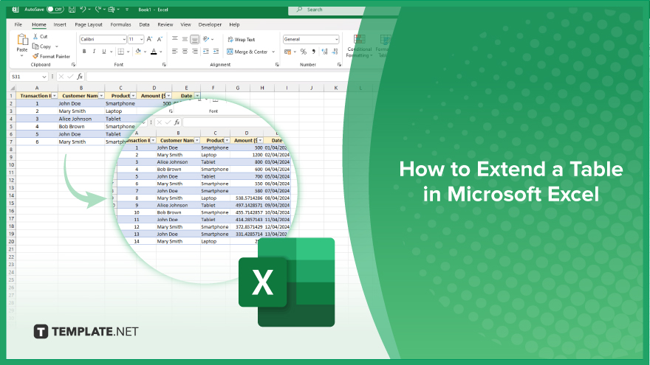Viewport: 650px width, 365px height.
Task: Click Decrease Decimal icon
Action: coord(335,52)
